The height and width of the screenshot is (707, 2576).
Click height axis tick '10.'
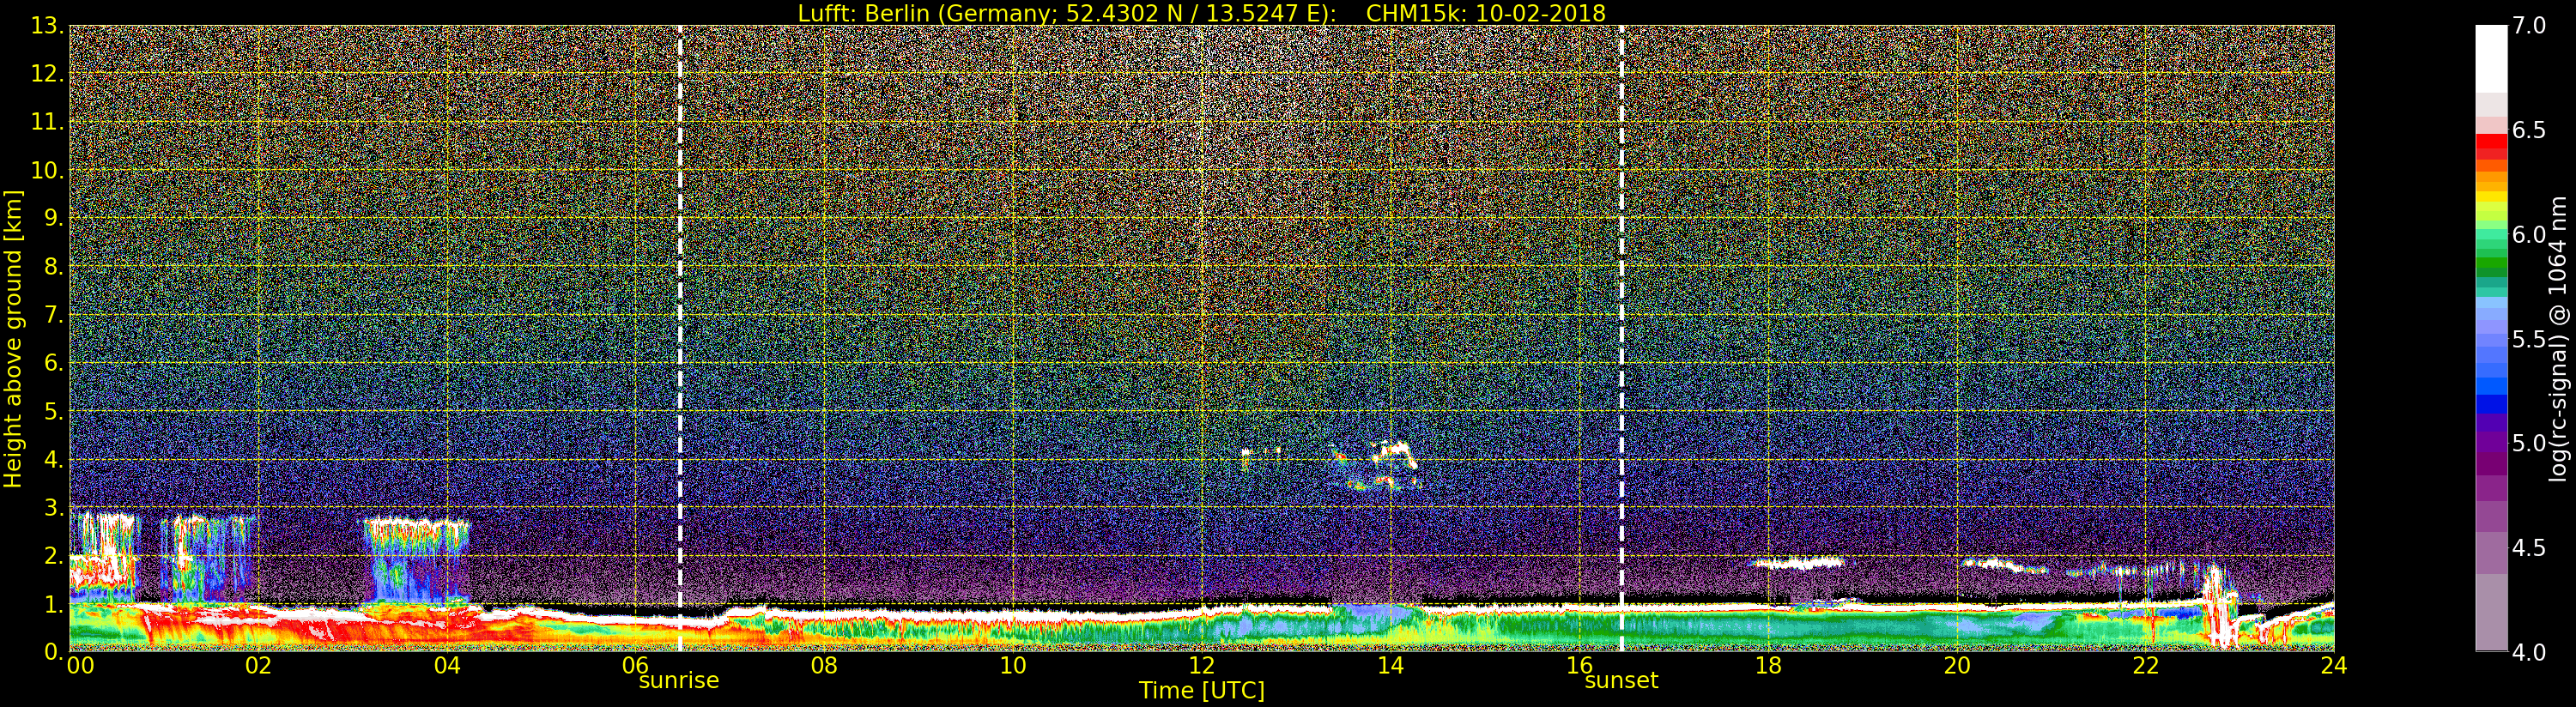click(x=48, y=170)
